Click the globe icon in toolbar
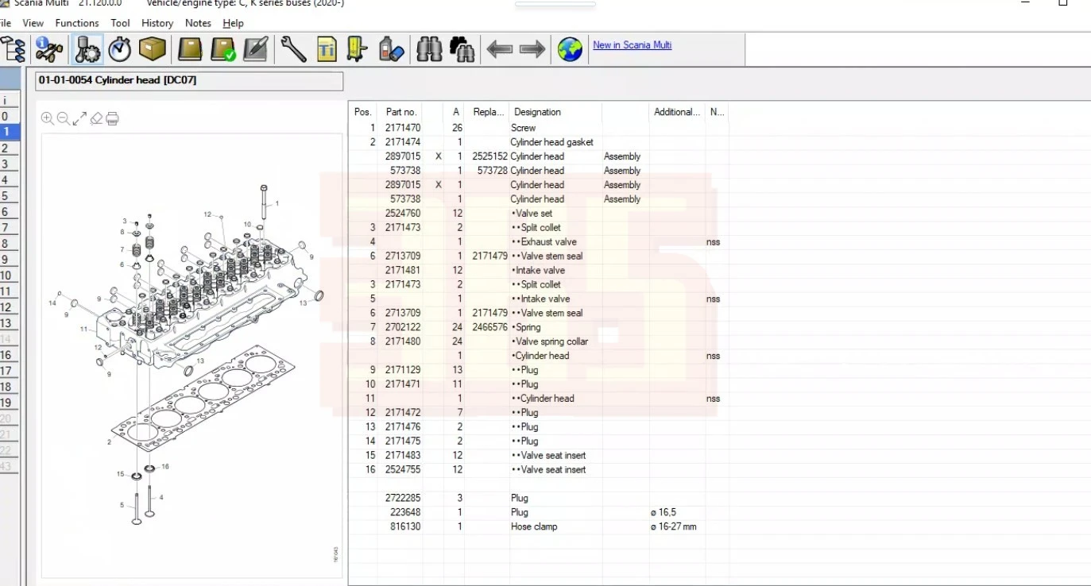Screen dimensions: 1091x586 tap(570, 49)
